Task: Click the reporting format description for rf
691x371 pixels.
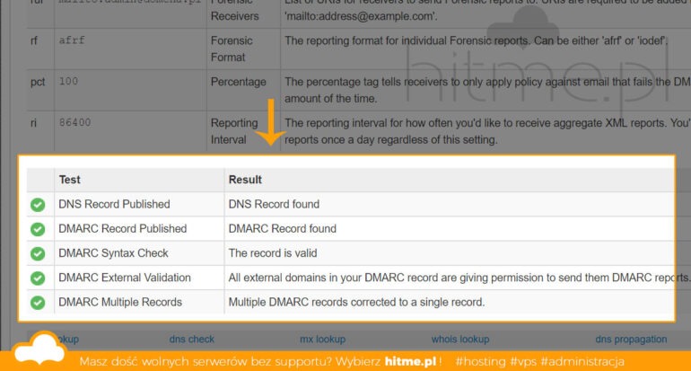Action: click(477, 41)
